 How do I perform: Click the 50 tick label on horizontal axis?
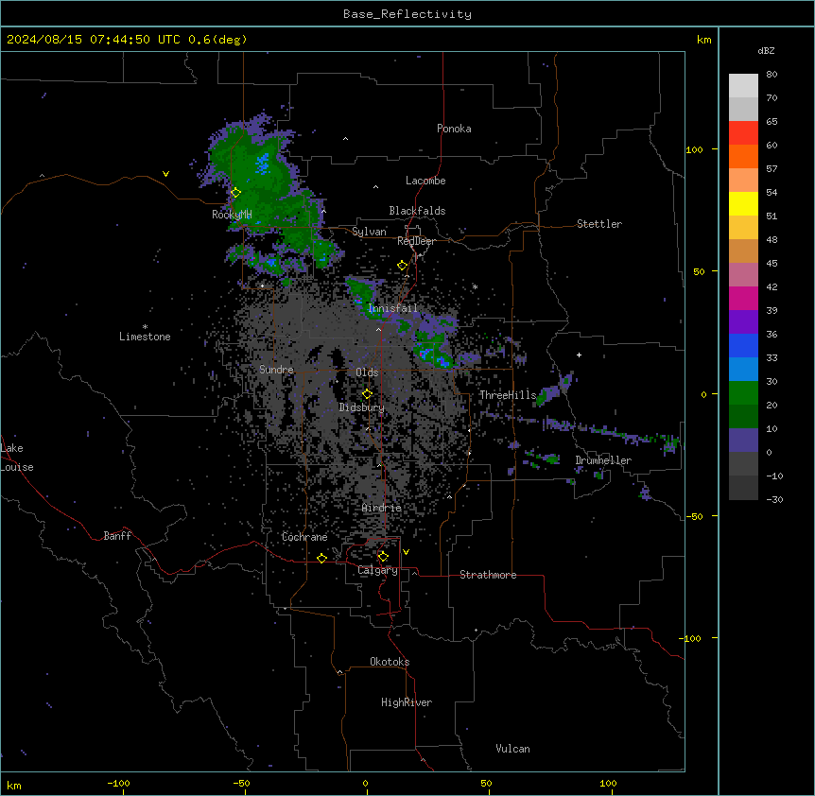(486, 783)
